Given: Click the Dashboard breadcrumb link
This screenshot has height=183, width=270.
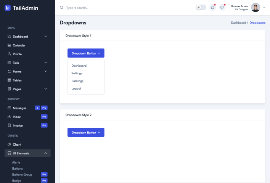Looking at the screenshot, I should coord(238,23).
